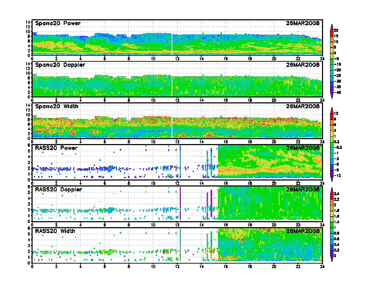
Task: Click the '15' label on top colorbar
Action: coord(336,36)
